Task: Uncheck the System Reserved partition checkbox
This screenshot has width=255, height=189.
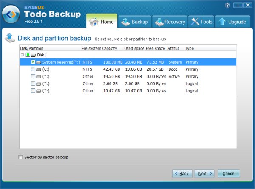Action: [x=33, y=62]
